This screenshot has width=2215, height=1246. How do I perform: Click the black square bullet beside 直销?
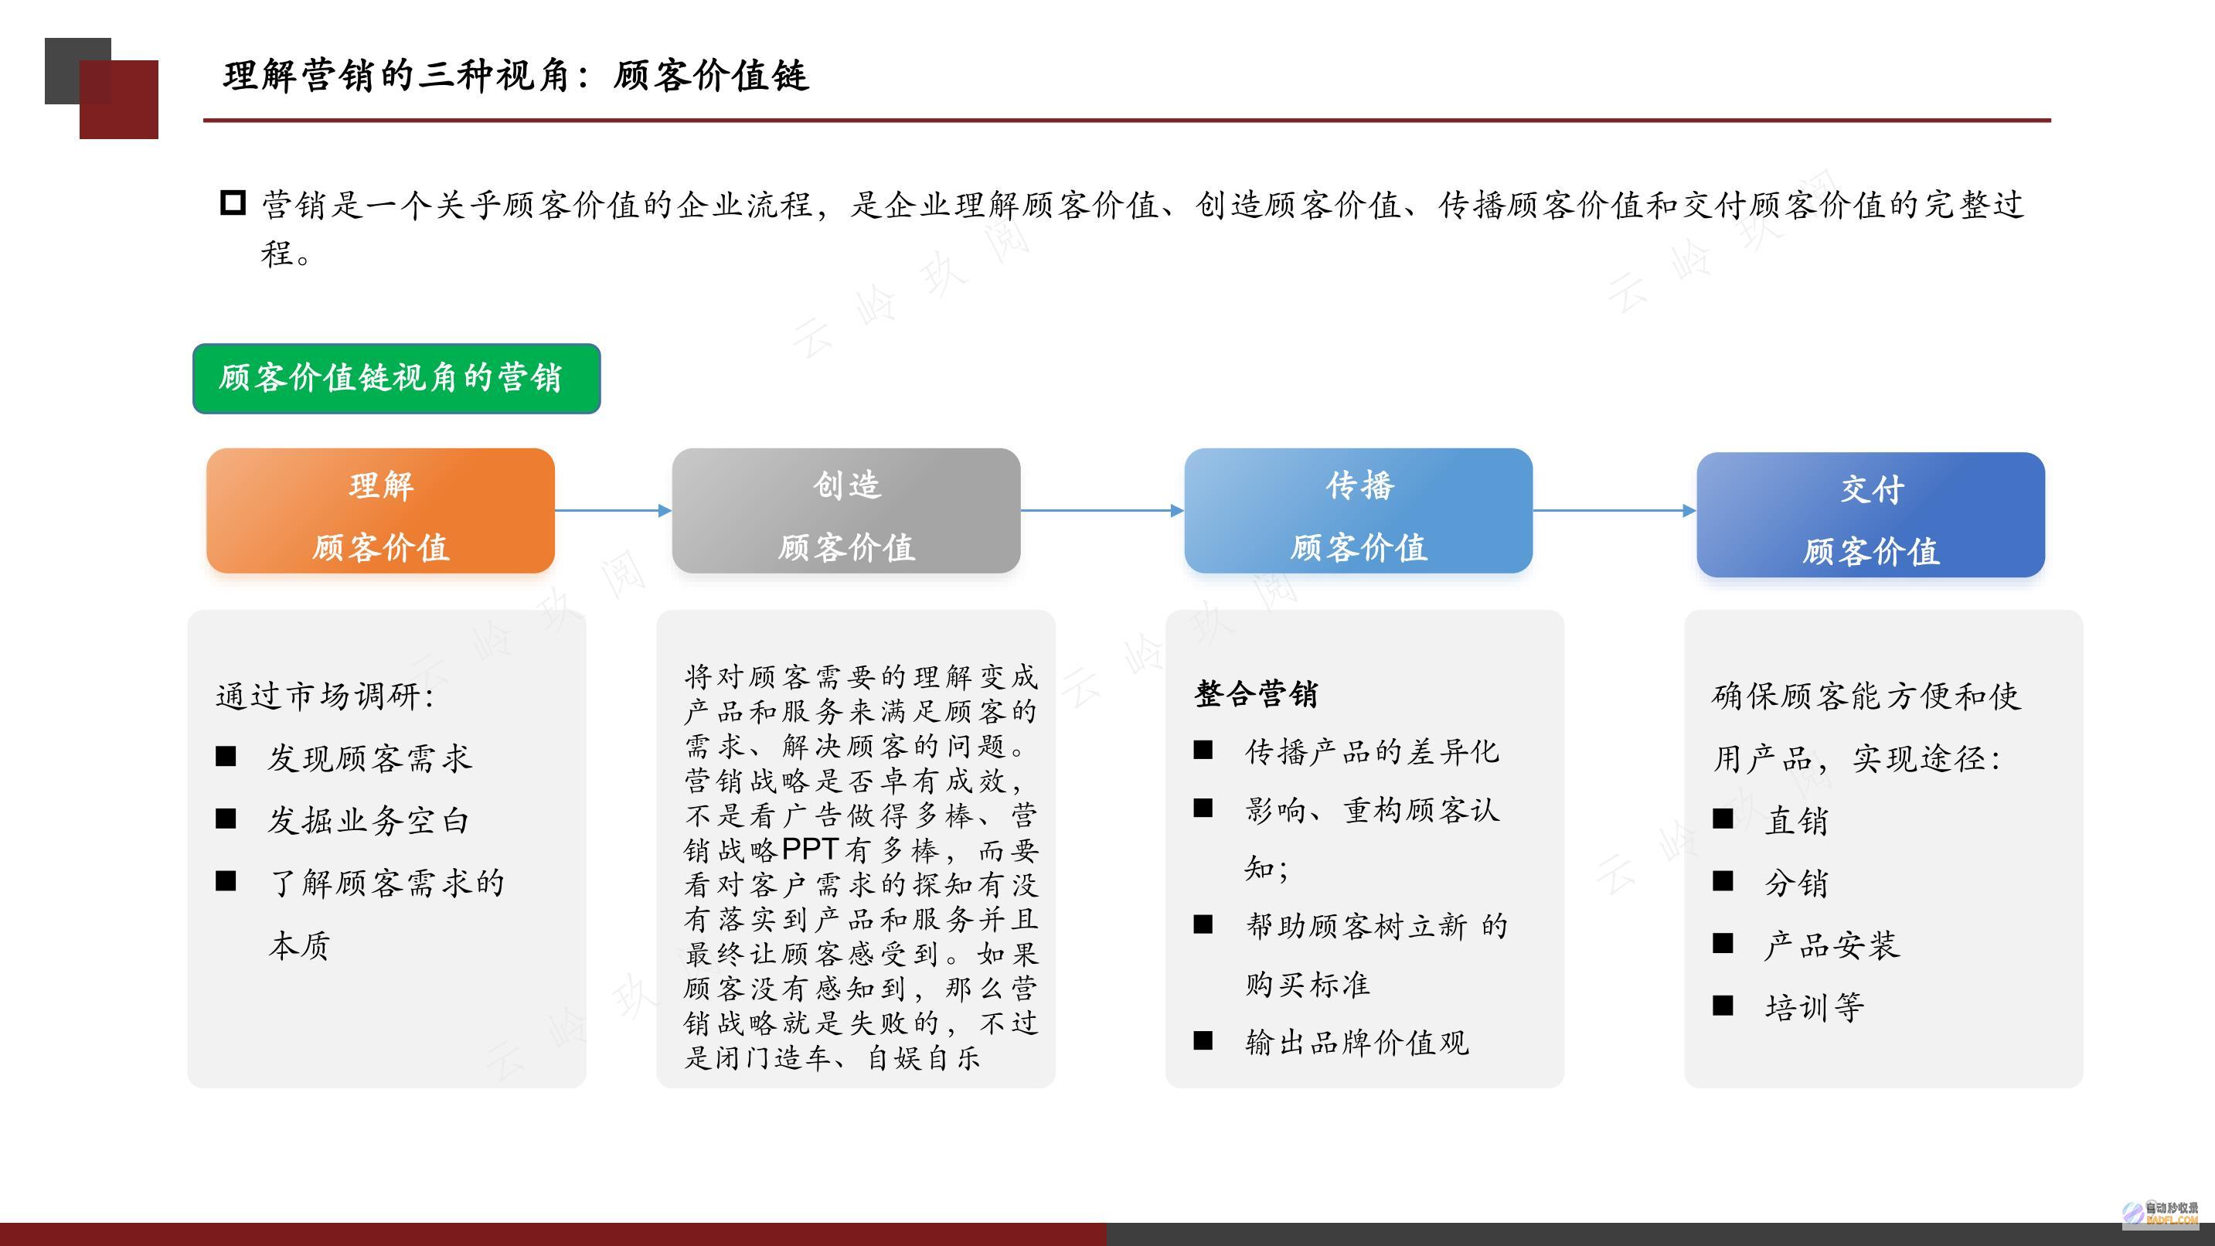pyautogui.click(x=1722, y=819)
